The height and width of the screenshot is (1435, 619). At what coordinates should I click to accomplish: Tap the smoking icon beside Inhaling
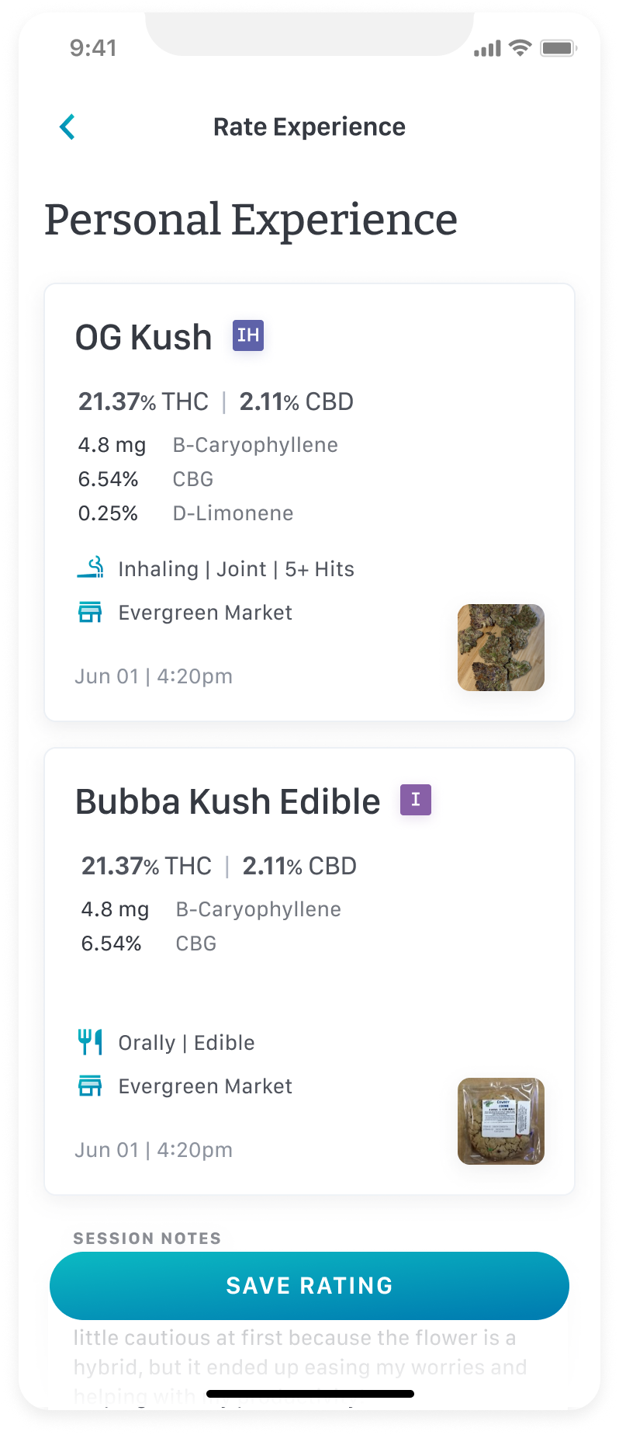point(91,568)
